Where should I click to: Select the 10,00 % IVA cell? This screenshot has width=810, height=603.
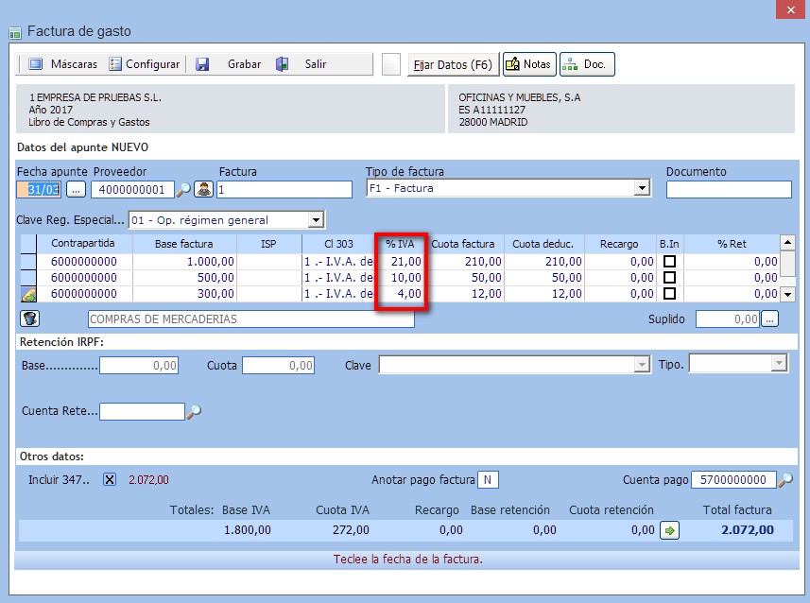pyautogui.click(x=402, y=278)
